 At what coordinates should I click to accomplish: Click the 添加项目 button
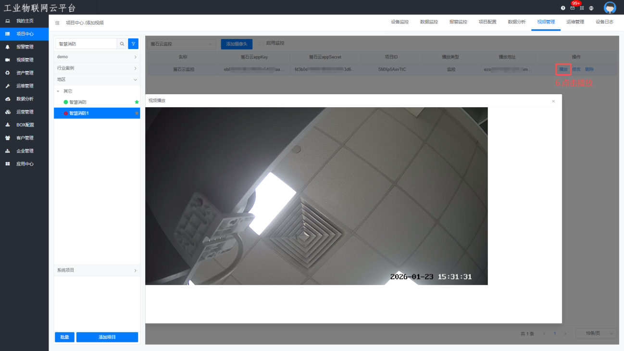(x=107, y=337)
